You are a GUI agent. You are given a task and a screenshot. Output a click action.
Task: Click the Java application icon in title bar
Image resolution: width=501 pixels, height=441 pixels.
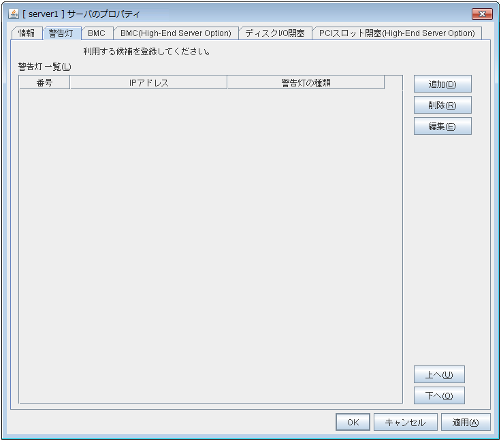pos(13,14)
